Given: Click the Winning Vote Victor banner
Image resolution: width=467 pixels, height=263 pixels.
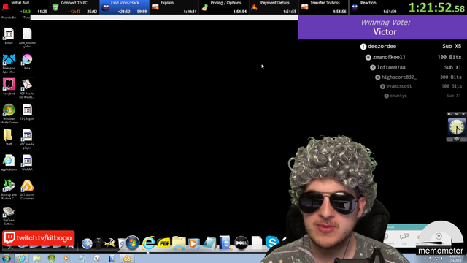Looking at the screenshot, I should [x=382, y=27].
